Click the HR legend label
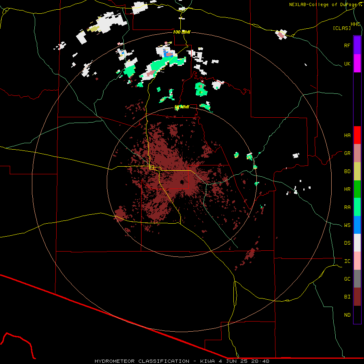The image size is (364, 364). pyautogui.click(x=347, y=189)
